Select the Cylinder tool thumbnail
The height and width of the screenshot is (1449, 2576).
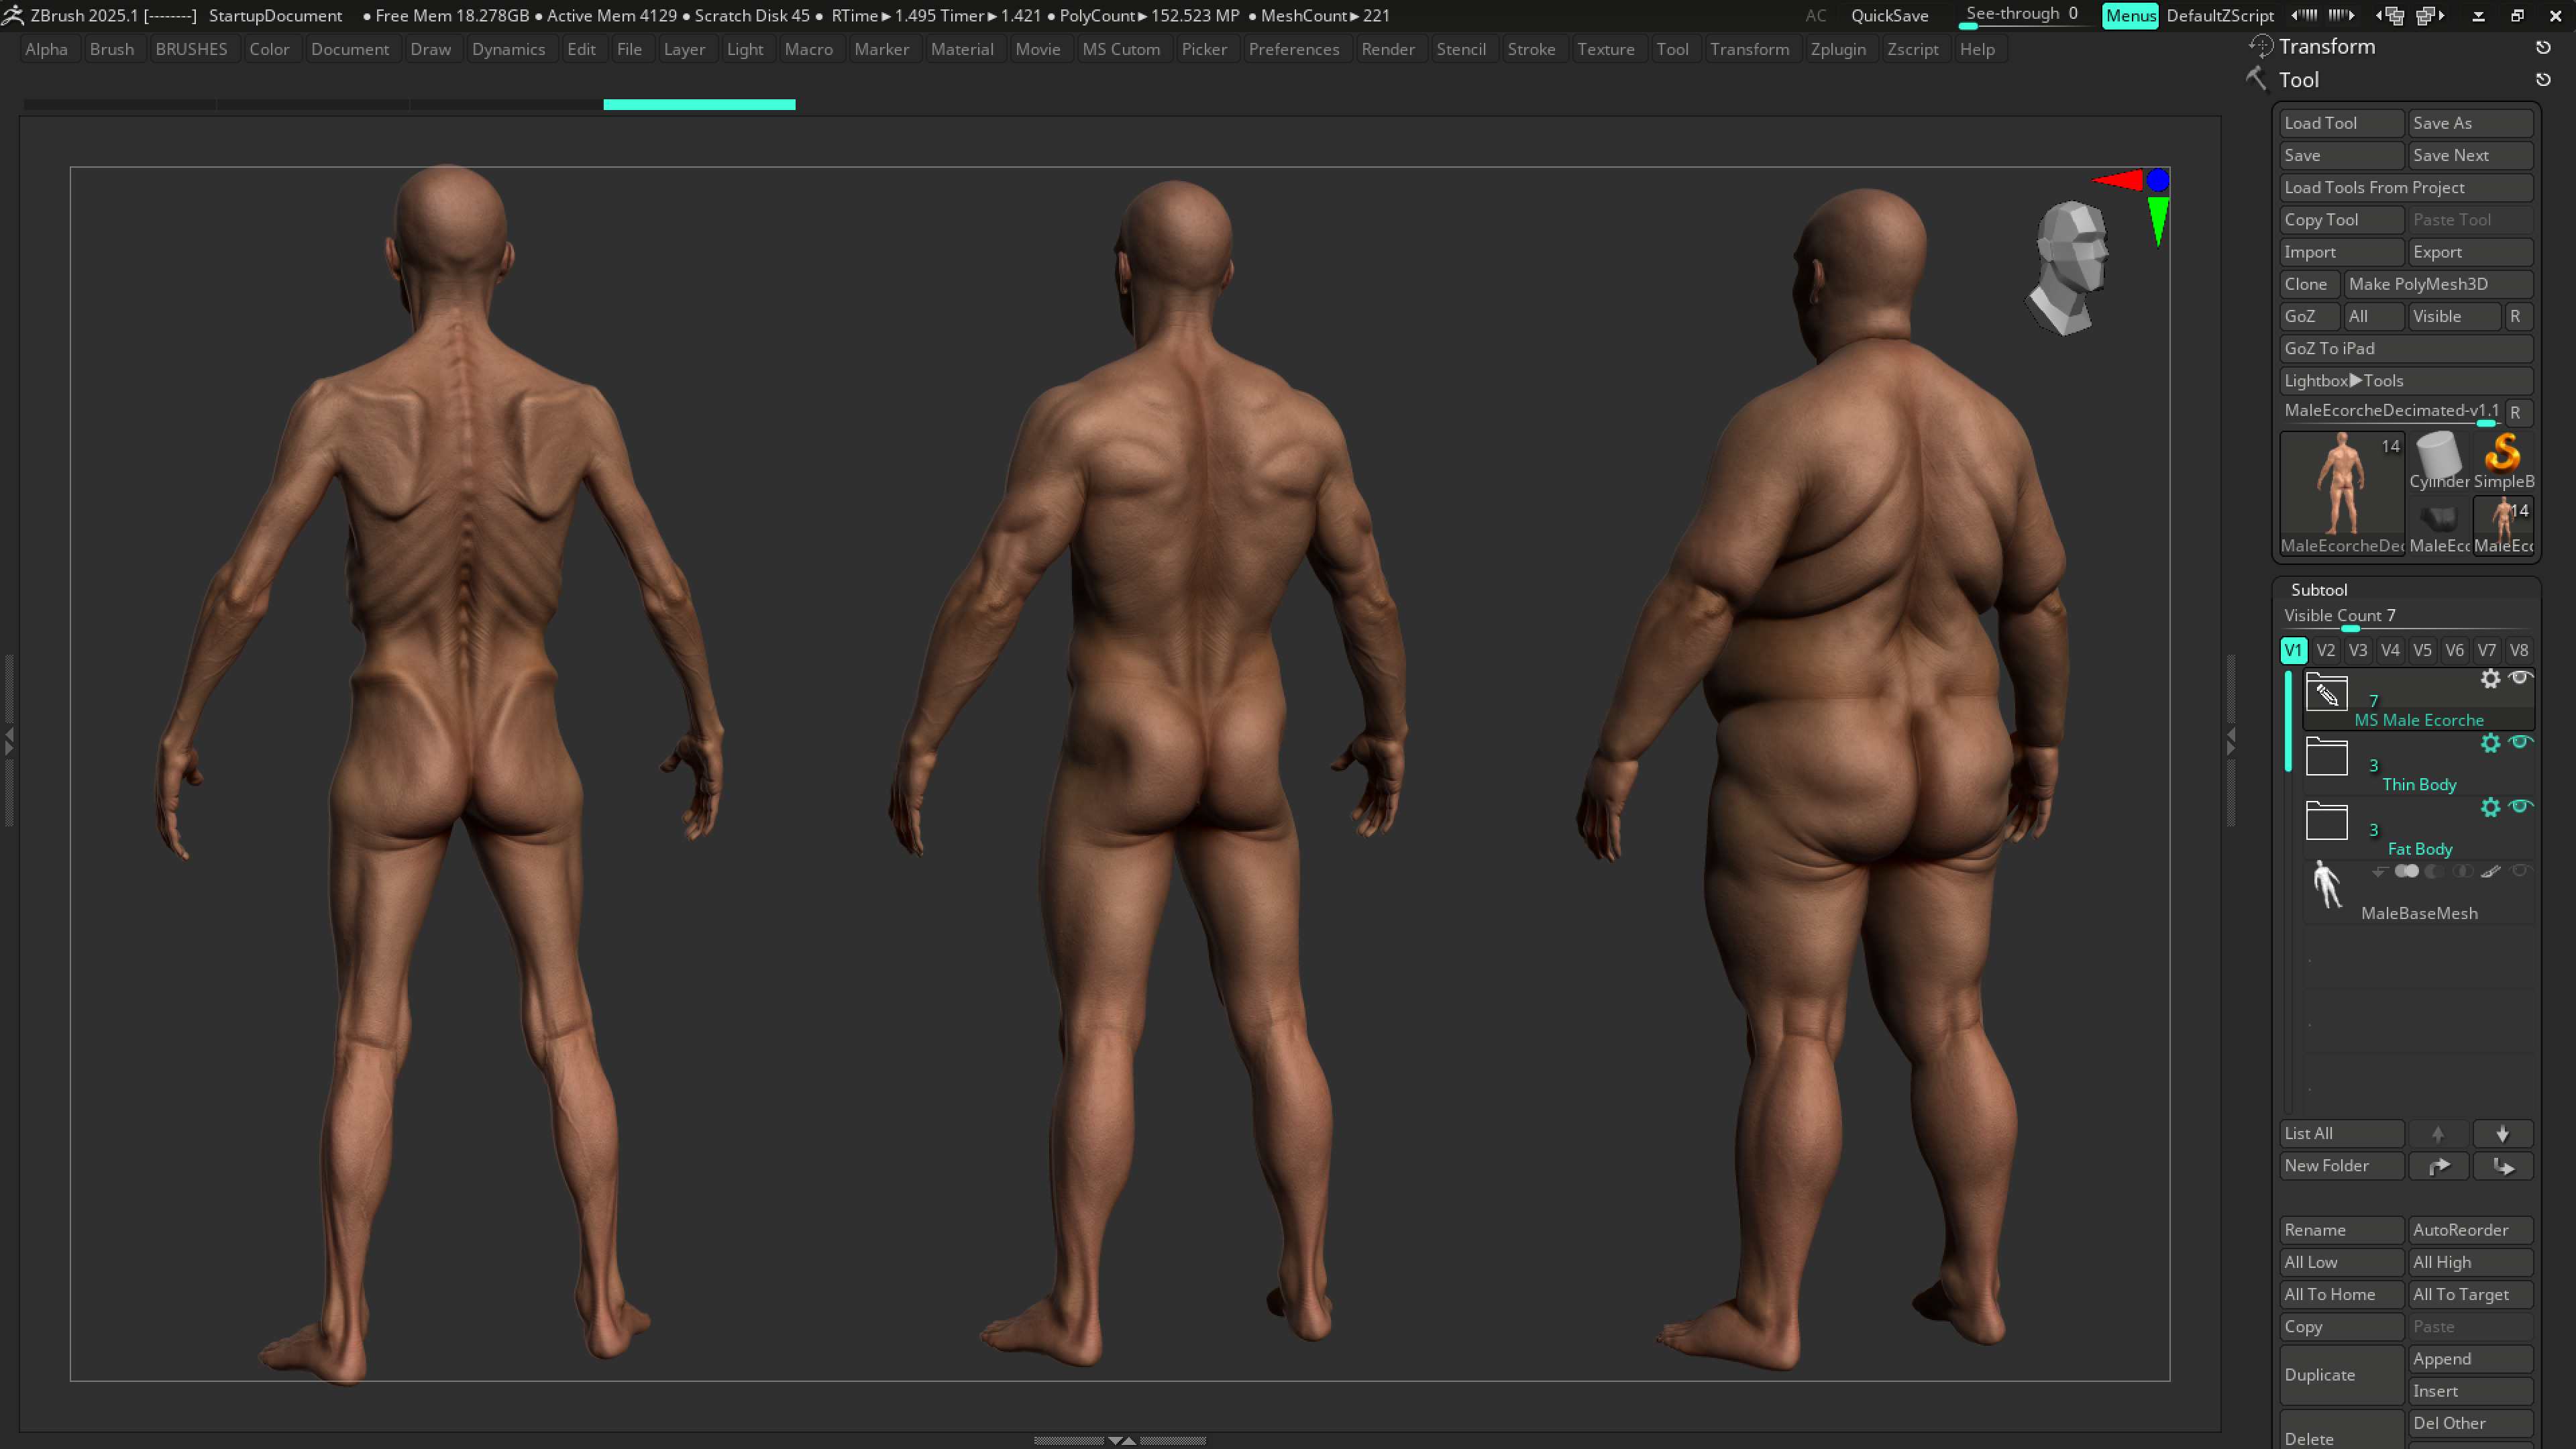pyautogui.click(x=2438, y=460)
